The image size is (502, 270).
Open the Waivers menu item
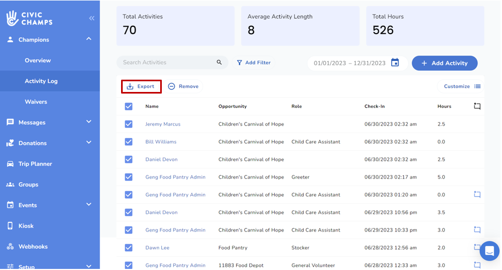coord(36,102)
